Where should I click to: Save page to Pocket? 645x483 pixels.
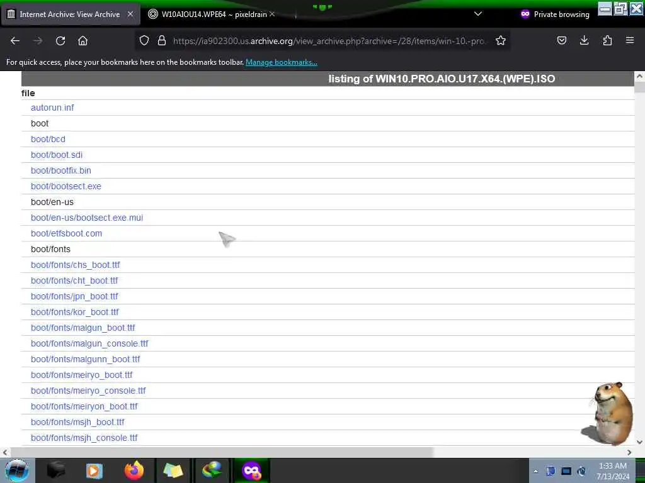[x=561, y=41]
